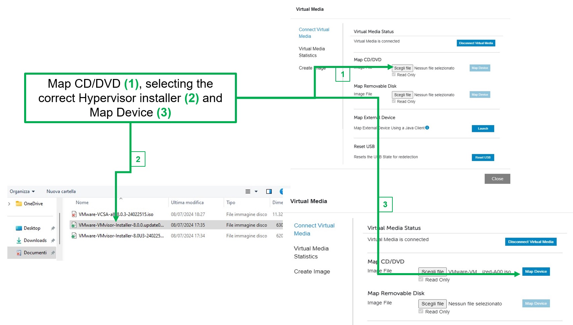Click the list view icon in explorer toolbar

248,191
